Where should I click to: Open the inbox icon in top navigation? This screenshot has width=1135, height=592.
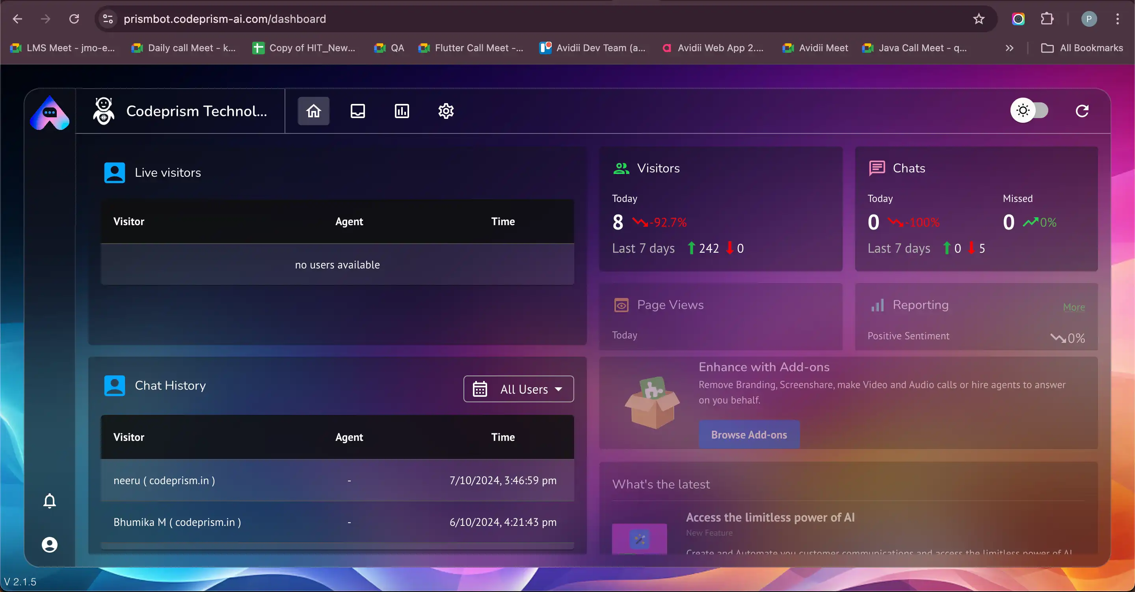tap(357, 111)
